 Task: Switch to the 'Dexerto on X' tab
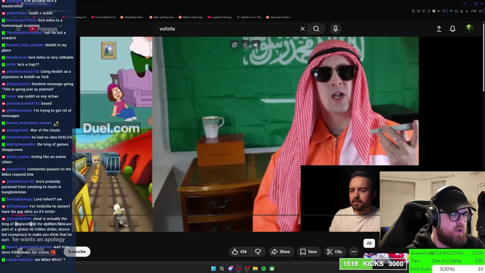click(249, 17)
